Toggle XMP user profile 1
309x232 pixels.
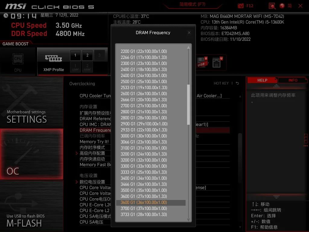point(75,67)
